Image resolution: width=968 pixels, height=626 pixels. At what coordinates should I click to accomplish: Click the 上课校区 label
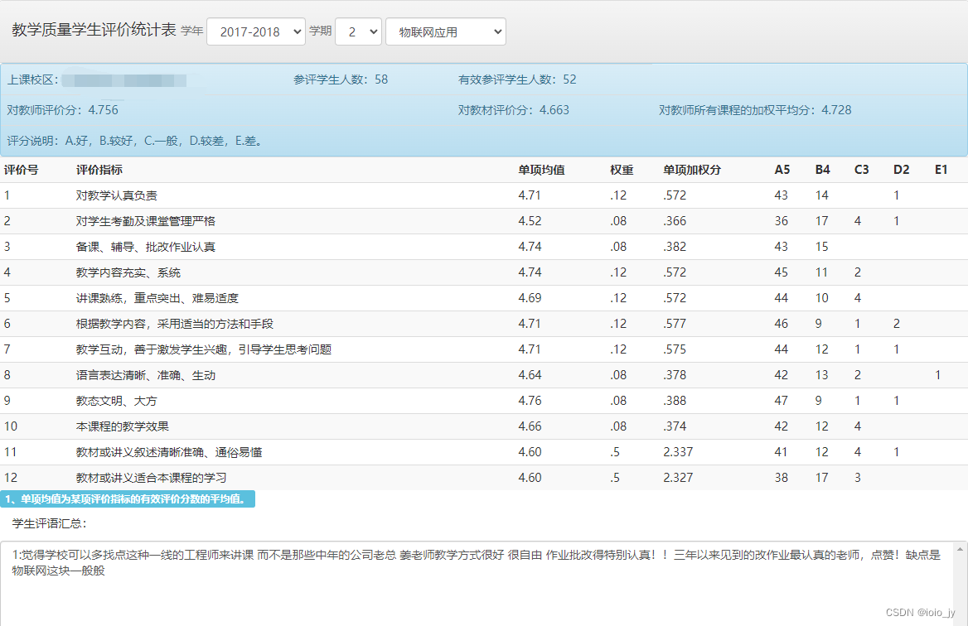point(32,79)
